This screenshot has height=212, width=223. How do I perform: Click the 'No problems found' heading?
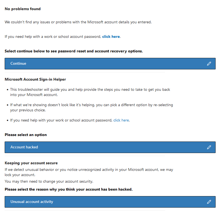click(23, 9)
